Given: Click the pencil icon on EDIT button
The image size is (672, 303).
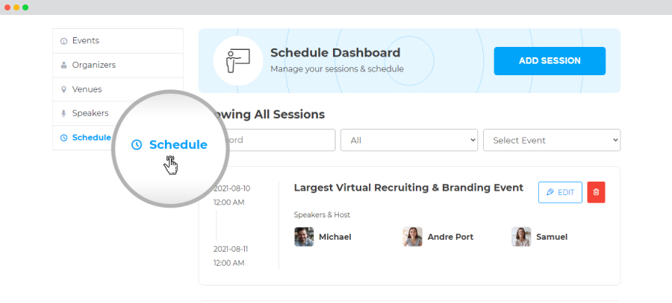Looking at the screenshot, I should [550, 192].
